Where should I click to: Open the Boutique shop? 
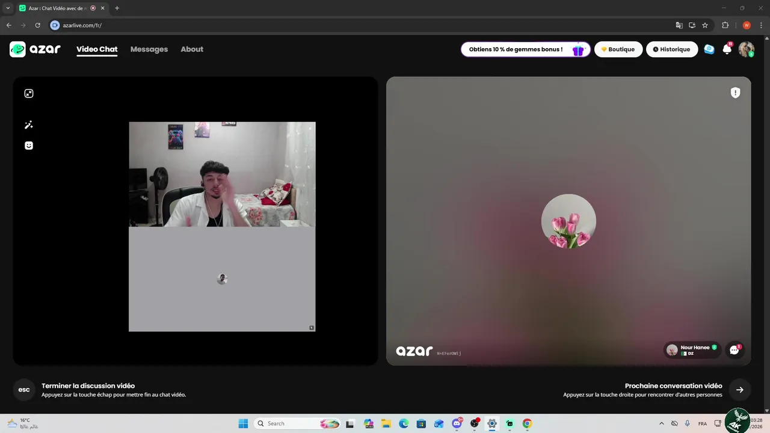pos(618,49)
